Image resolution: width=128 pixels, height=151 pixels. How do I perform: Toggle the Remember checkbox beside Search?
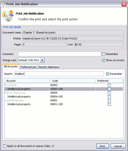(x=107, y=74)
